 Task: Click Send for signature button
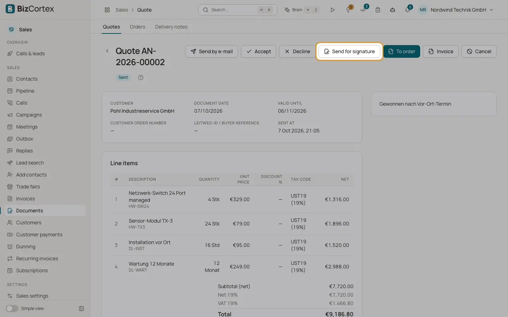[349, 51]
